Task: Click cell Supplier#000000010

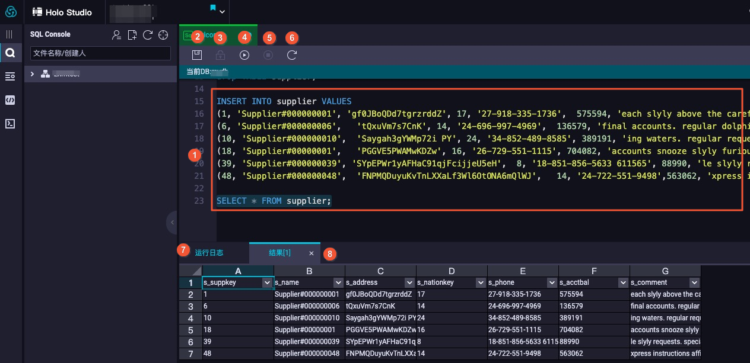Action: 309,318
